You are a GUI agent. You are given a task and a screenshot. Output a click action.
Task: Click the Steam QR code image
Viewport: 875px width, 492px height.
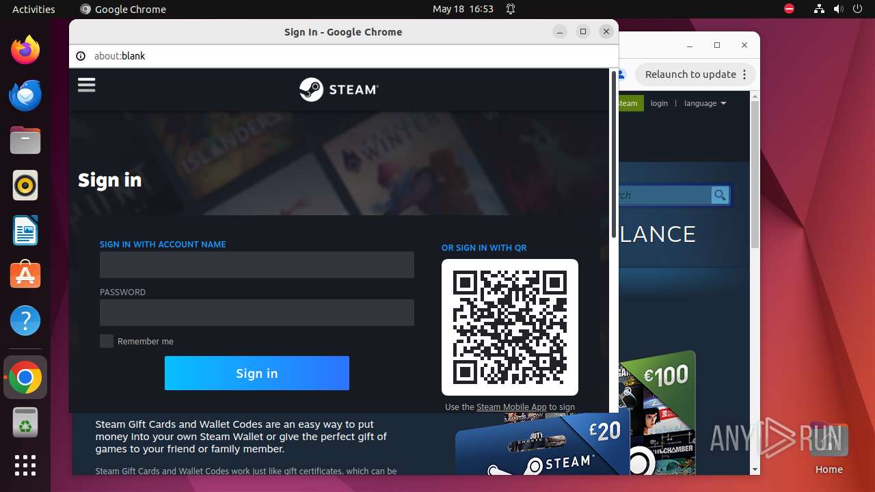point(510,327)
